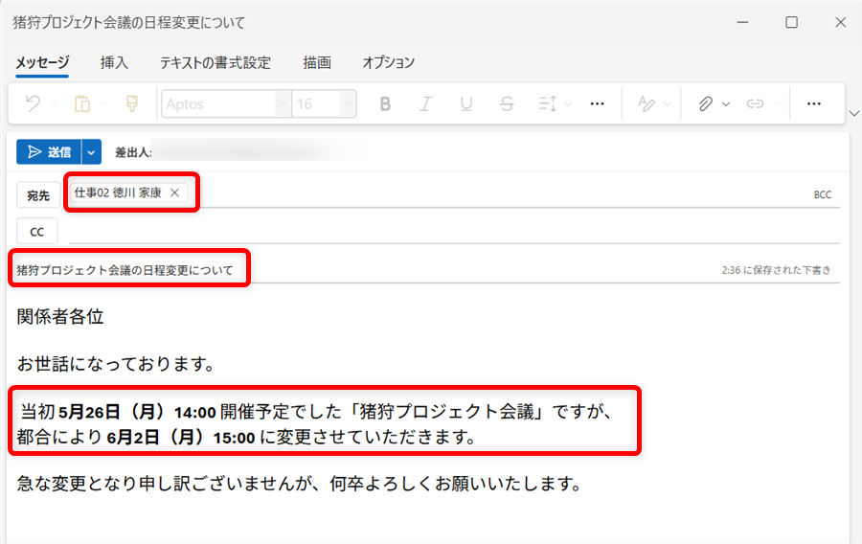The image size is (862, 544).
Task: Toggle underline formatting
Action: pyautogui.click(x=466, y=103)
